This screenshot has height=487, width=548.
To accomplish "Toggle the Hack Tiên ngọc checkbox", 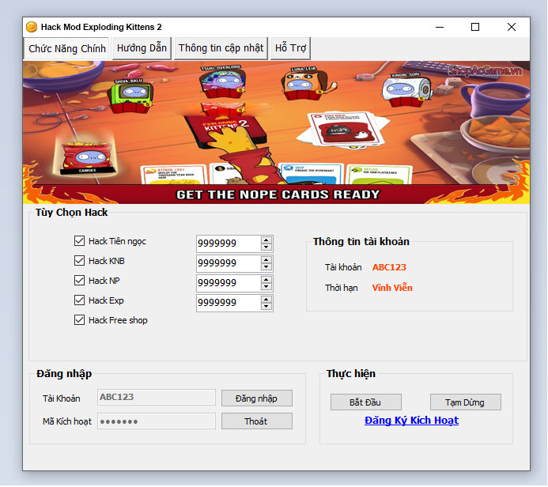I will point(79,241).
